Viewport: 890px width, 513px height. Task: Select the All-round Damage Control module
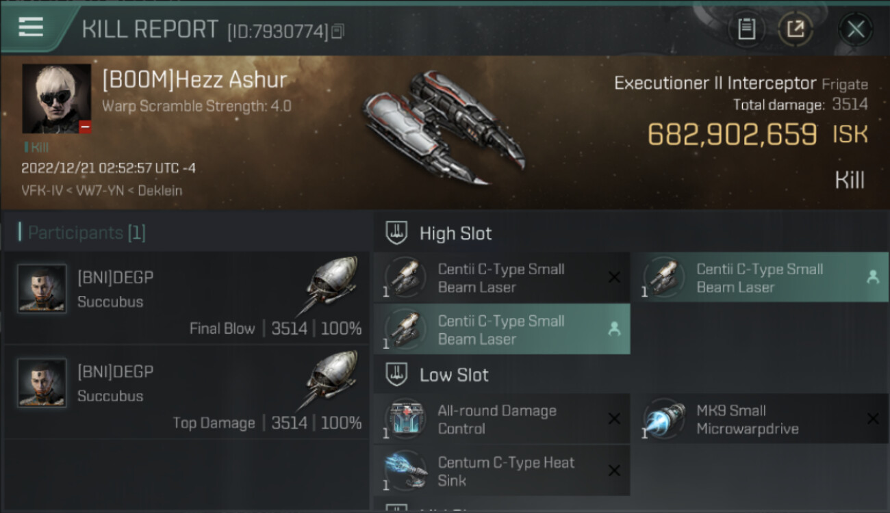click(x=502, y=419)
